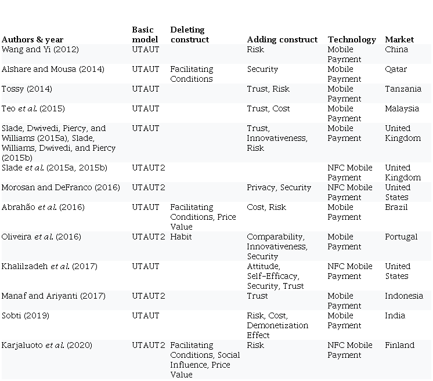Image resolution: width=433 pixels, height=381 pixels.
Task: Select the 'Privacy, Security' cell
Action: [279, 187]
